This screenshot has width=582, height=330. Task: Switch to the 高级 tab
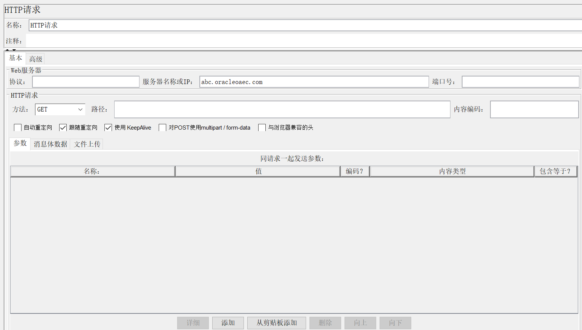click(36, 59)
